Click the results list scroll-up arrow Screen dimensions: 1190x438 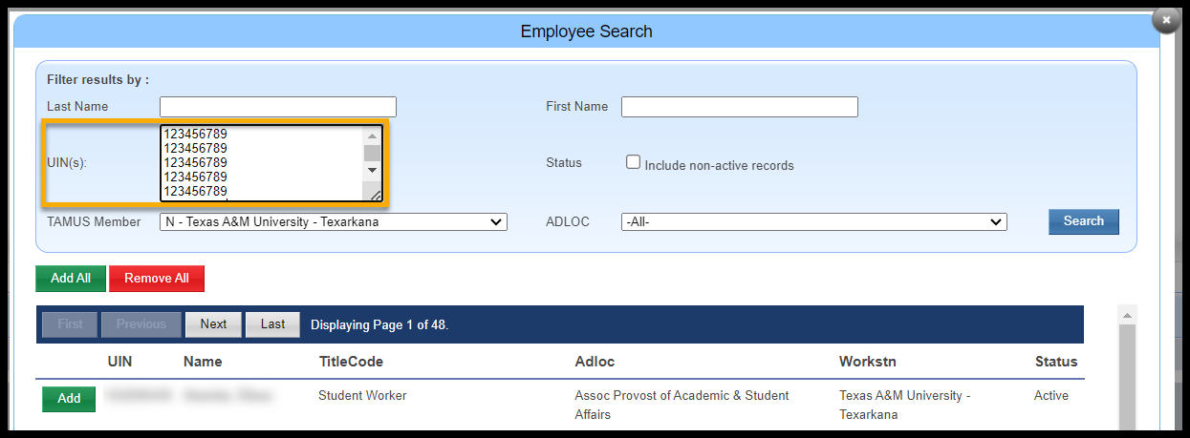click(x=1126, y=316)
